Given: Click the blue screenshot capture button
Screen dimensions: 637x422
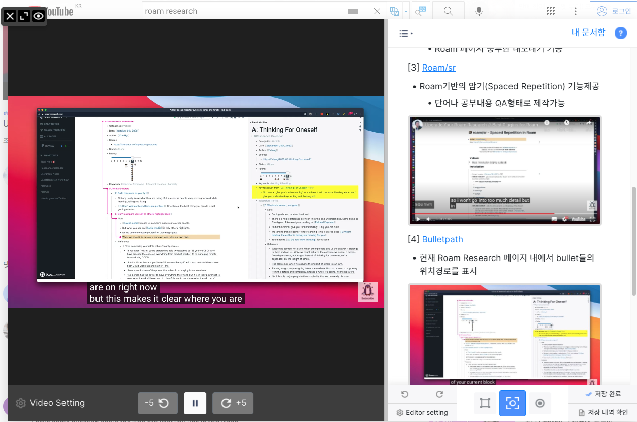Looking at the screenshot, I should click(x=512, y=403).
